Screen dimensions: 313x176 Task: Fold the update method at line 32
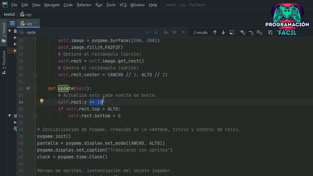click(x=35, y=88)
